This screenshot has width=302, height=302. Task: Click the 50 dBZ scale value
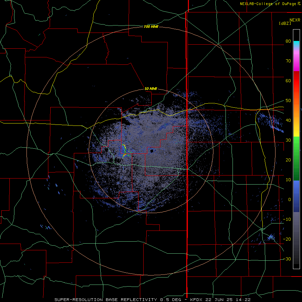click(x=288, y=101)
